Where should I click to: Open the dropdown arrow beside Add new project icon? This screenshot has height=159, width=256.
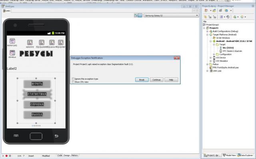[x=210, y=11]
